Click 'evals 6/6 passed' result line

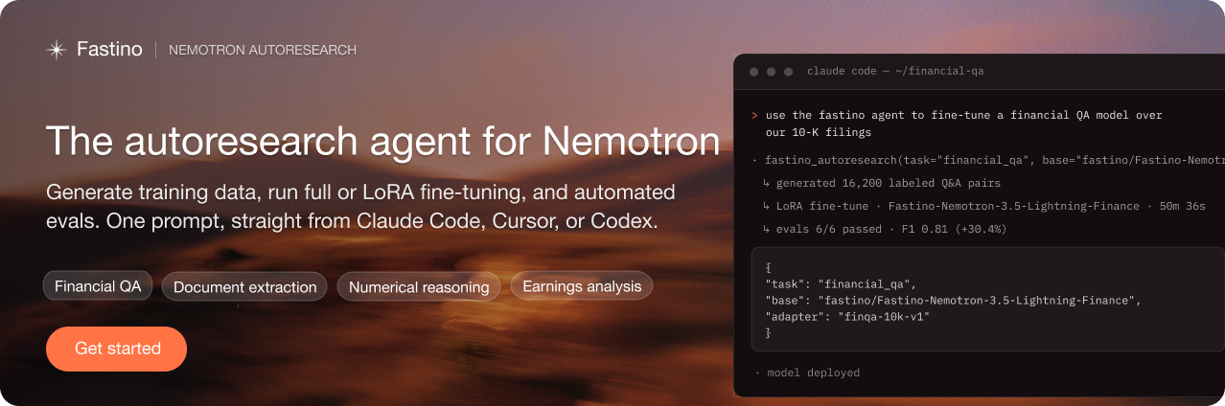tap(884, 229)
